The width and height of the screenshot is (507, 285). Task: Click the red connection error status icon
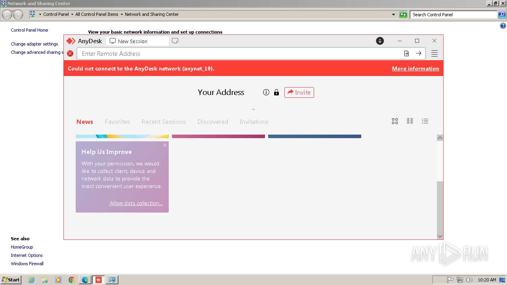pos(70,53)
